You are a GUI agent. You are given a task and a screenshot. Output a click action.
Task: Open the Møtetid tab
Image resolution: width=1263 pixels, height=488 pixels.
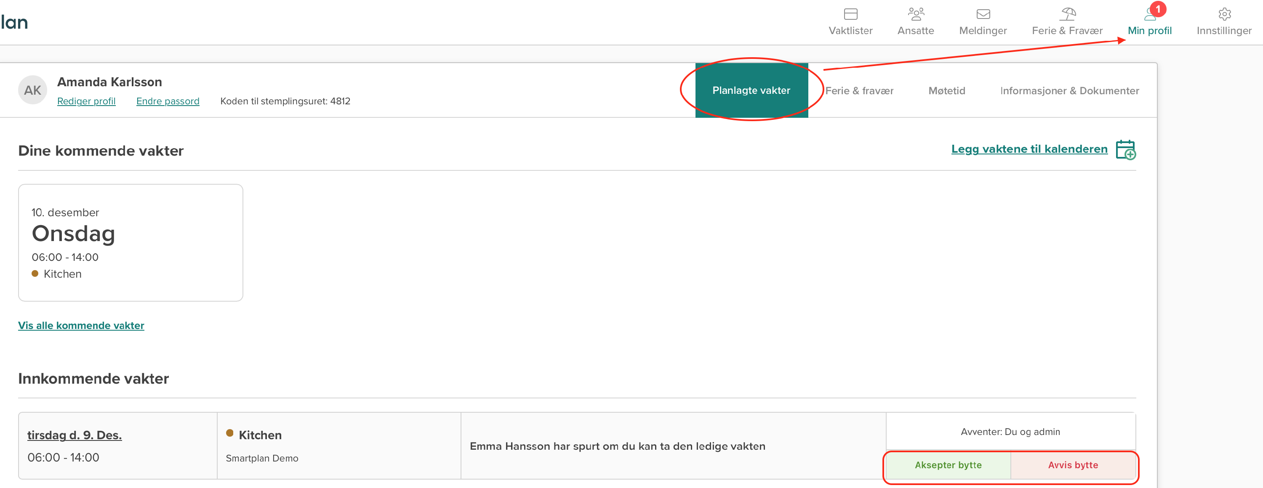click(x=946, y=90)
